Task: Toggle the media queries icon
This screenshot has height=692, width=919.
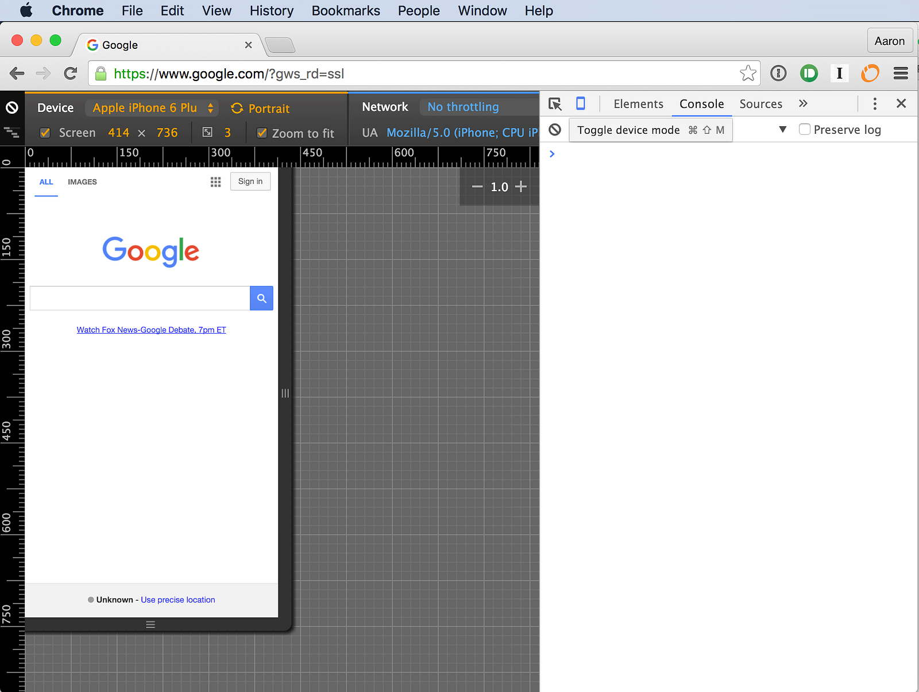Action: (11, 133)
